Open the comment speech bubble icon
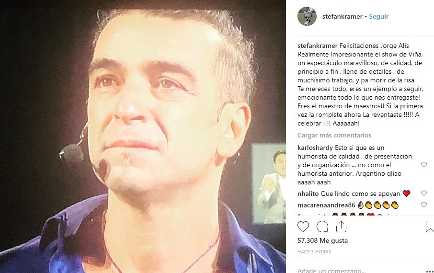 tap(322, 227)
